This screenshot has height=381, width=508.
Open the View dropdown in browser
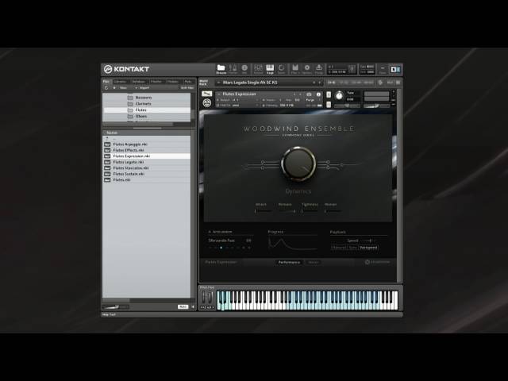(123, 88)
